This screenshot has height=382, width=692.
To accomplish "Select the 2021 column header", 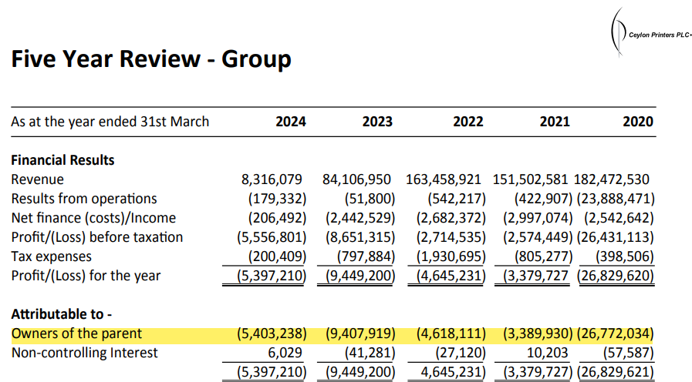I will (x=555, y=122).
